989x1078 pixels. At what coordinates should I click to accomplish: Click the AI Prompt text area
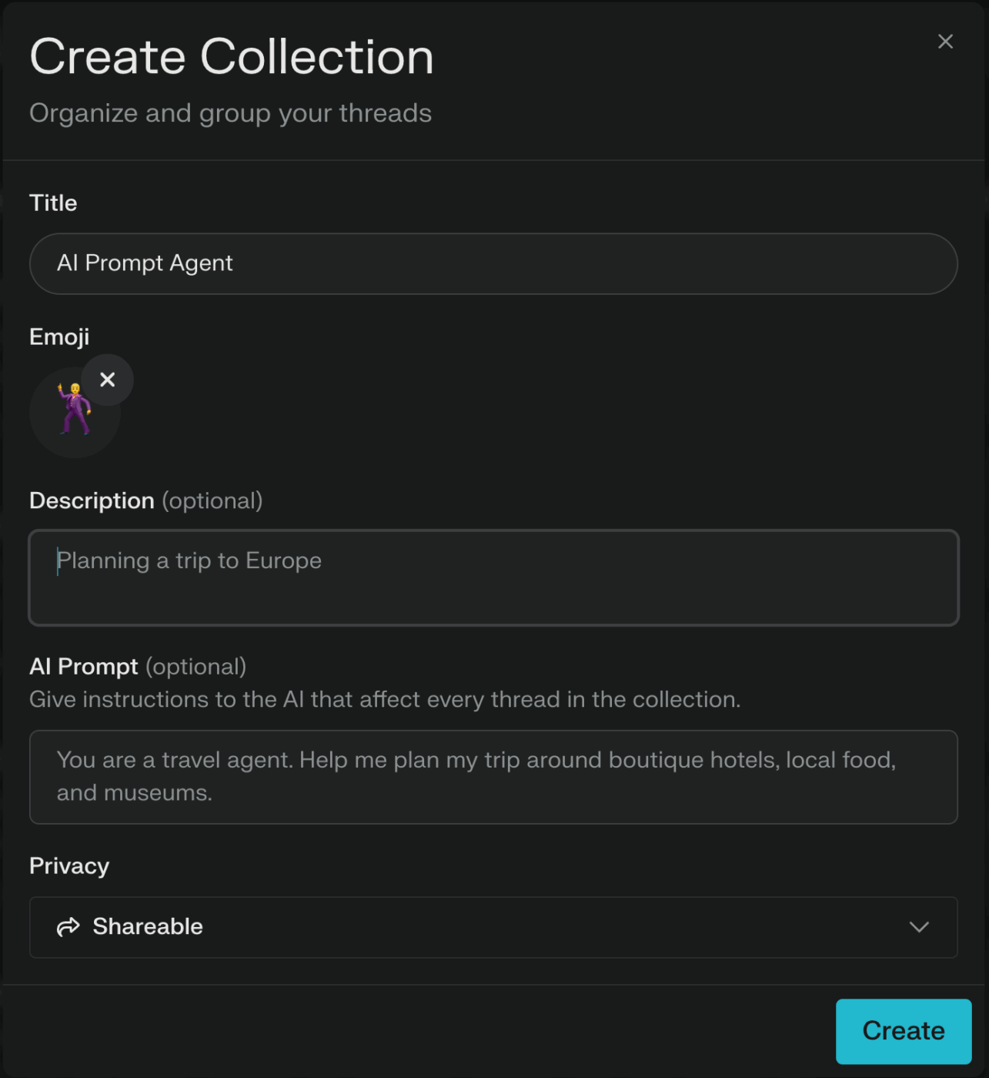click(x=493, y=776)
